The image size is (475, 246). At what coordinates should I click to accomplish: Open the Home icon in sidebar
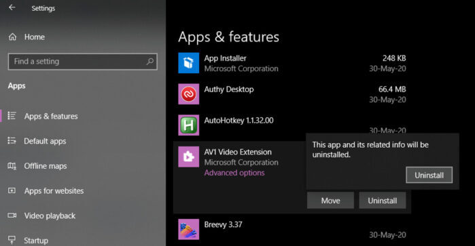click(12, 37)
